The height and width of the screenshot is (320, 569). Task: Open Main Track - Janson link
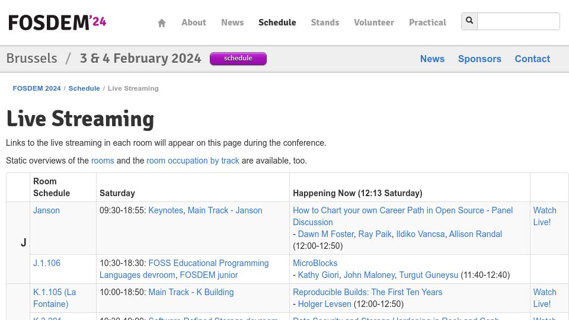coord(225,210)
